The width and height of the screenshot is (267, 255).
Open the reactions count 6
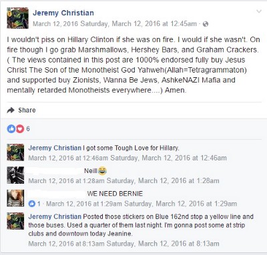pos(28,128)
